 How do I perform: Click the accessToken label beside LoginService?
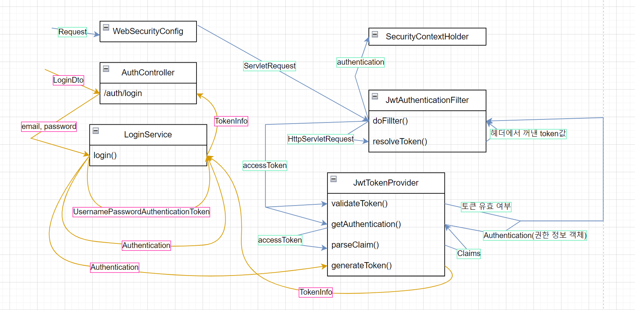coord(265,165)
